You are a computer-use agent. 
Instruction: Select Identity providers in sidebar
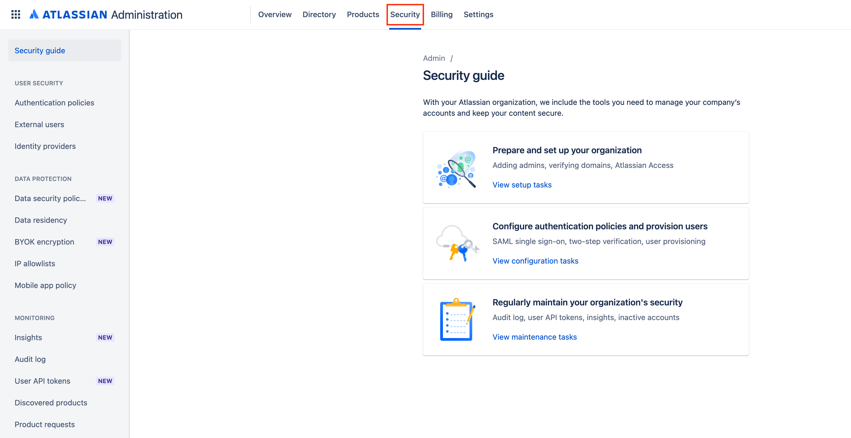[x=45, y=146]
